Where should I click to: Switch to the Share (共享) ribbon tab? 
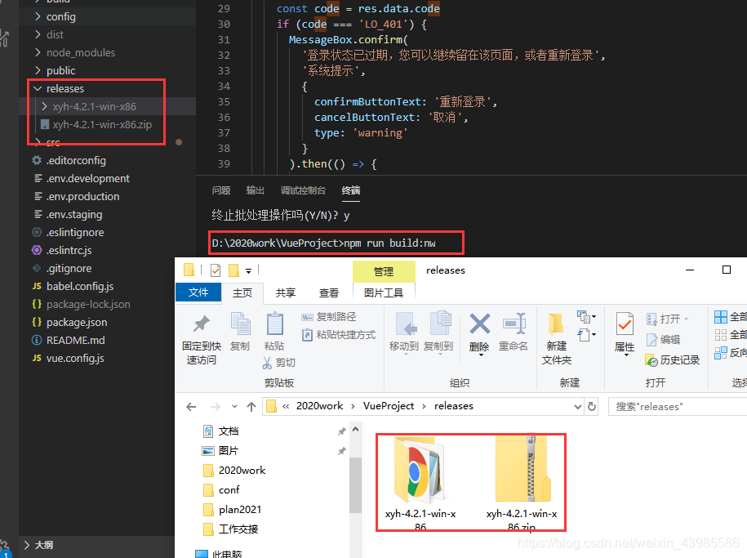point(286,292)
